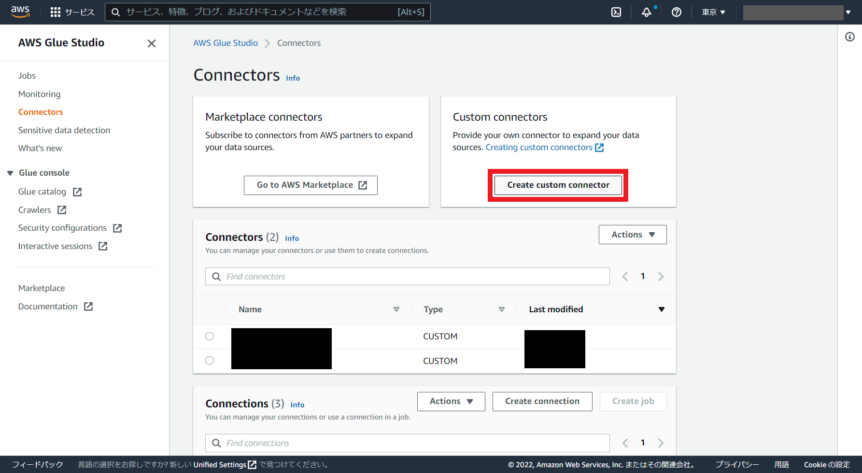Click the magnifier icon in Find connectors
The height and width of the screenshot is (473, 862).
coord(216,277)
